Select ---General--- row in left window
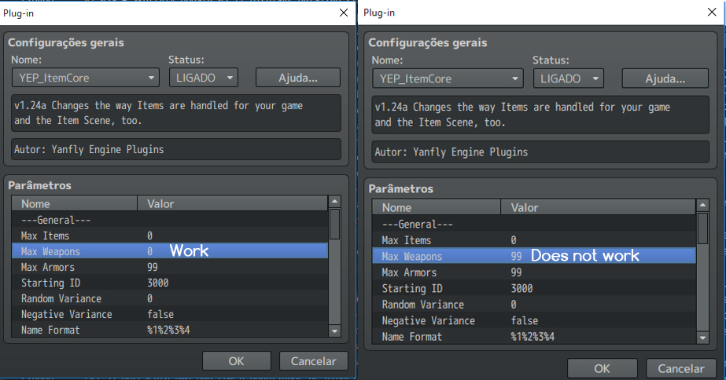 (x=170, y=220)
